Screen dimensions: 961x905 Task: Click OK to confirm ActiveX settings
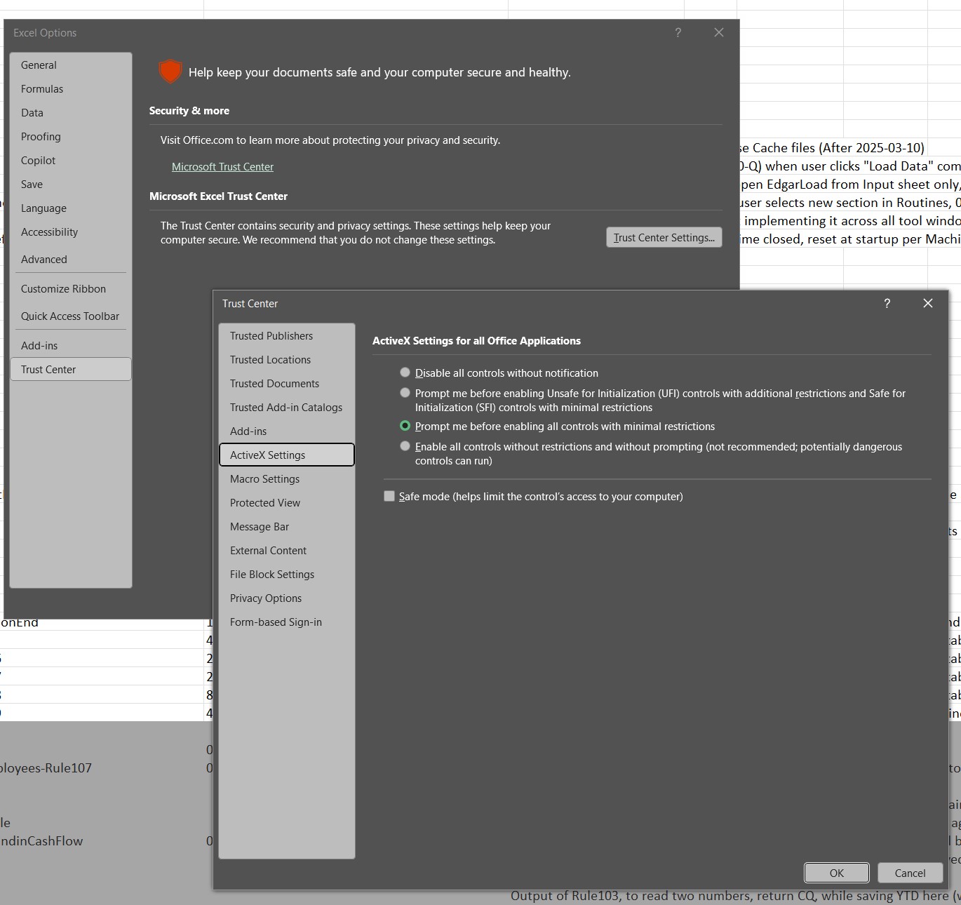(836, 873)
